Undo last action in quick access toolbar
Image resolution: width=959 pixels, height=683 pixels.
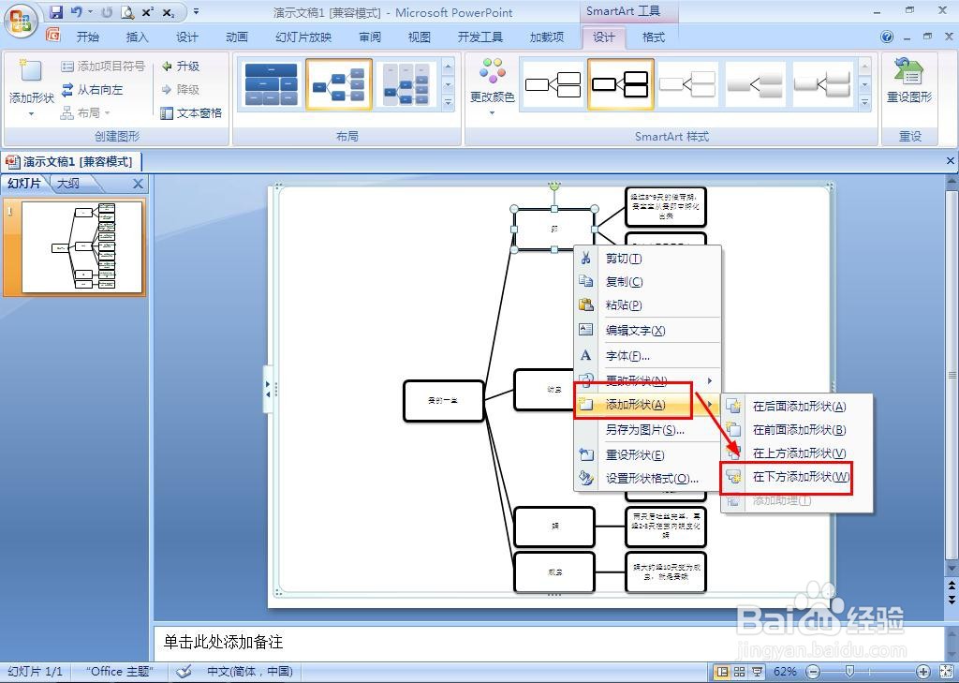coord(76,11)
